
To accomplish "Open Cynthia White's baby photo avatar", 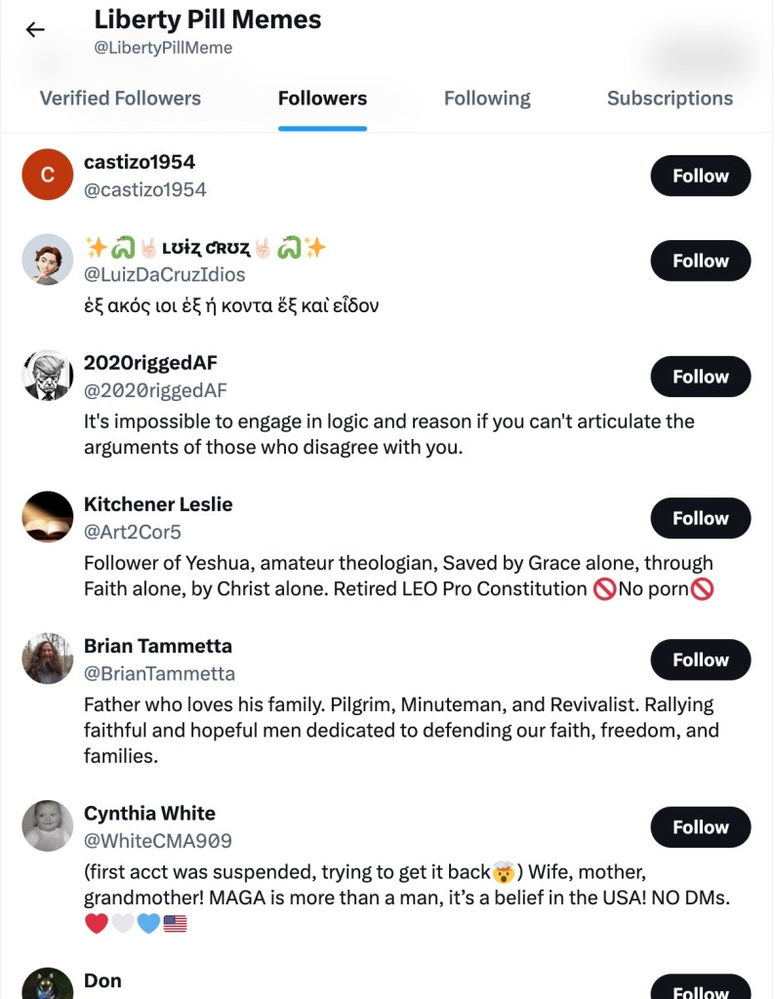I will click(x=48, y=825).
